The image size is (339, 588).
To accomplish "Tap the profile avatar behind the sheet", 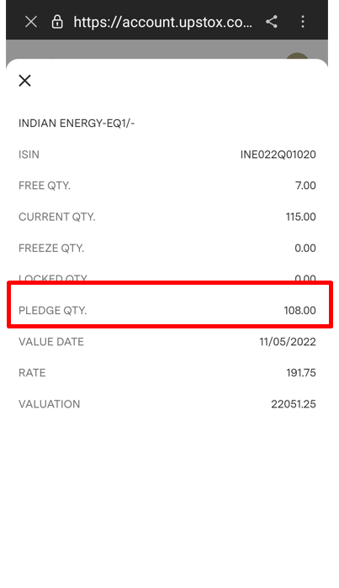I will click(x=297, y=56).
